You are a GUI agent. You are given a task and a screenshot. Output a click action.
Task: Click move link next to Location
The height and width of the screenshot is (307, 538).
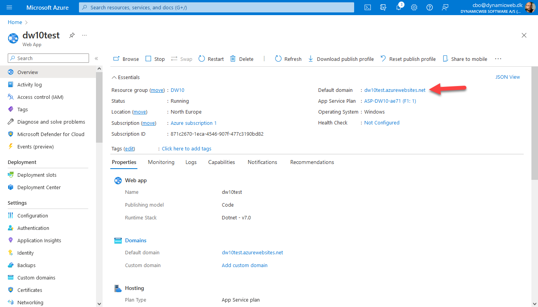(140, 112)
